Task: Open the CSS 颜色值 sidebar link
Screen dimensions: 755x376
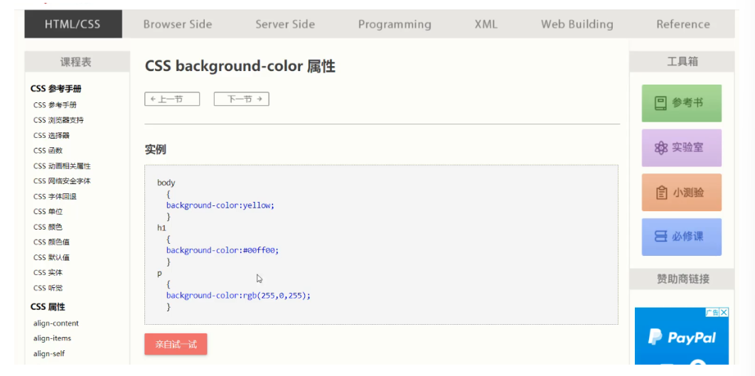Action: [x=51, y=242]
